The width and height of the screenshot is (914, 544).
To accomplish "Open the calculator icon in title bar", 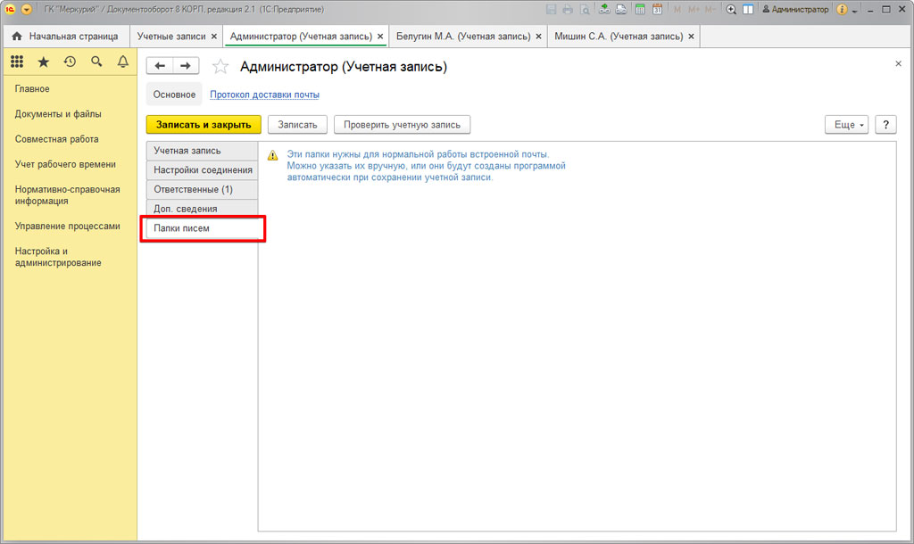I will (640, 9).
